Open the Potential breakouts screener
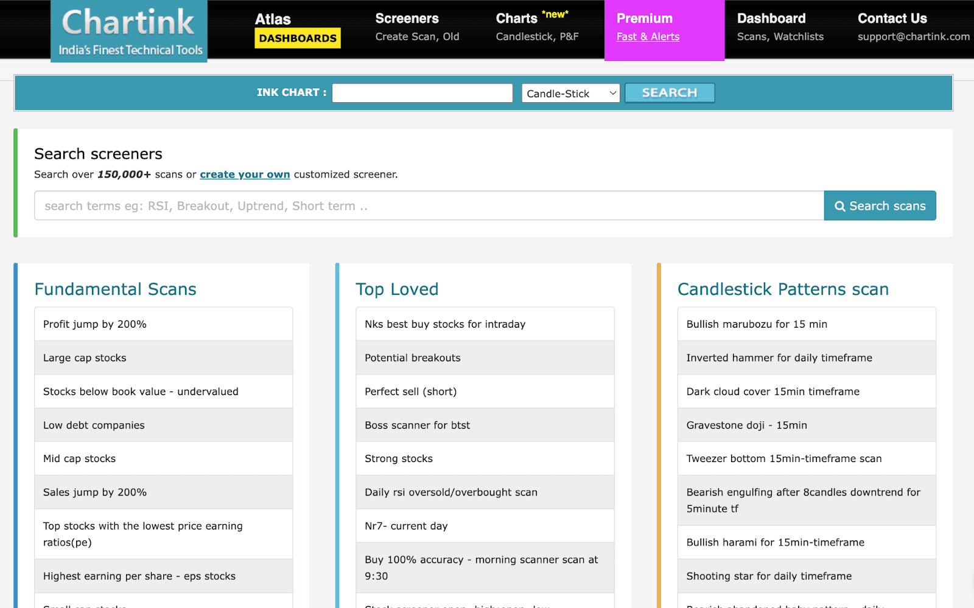The image size is (974, 608). (x=412, y=358)
